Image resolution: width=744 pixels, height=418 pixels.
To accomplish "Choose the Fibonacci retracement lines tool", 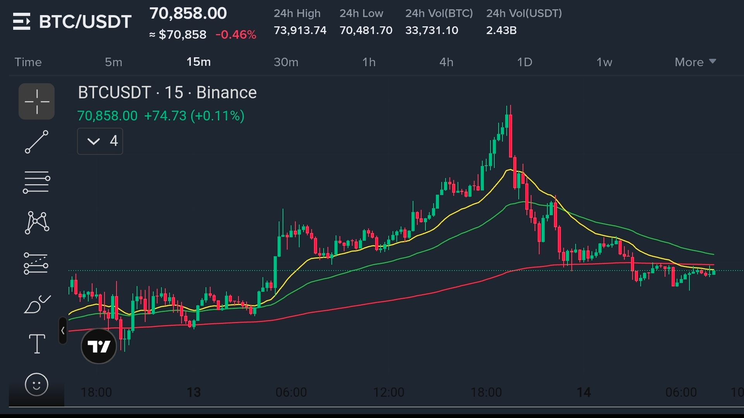I will [37, 182].
